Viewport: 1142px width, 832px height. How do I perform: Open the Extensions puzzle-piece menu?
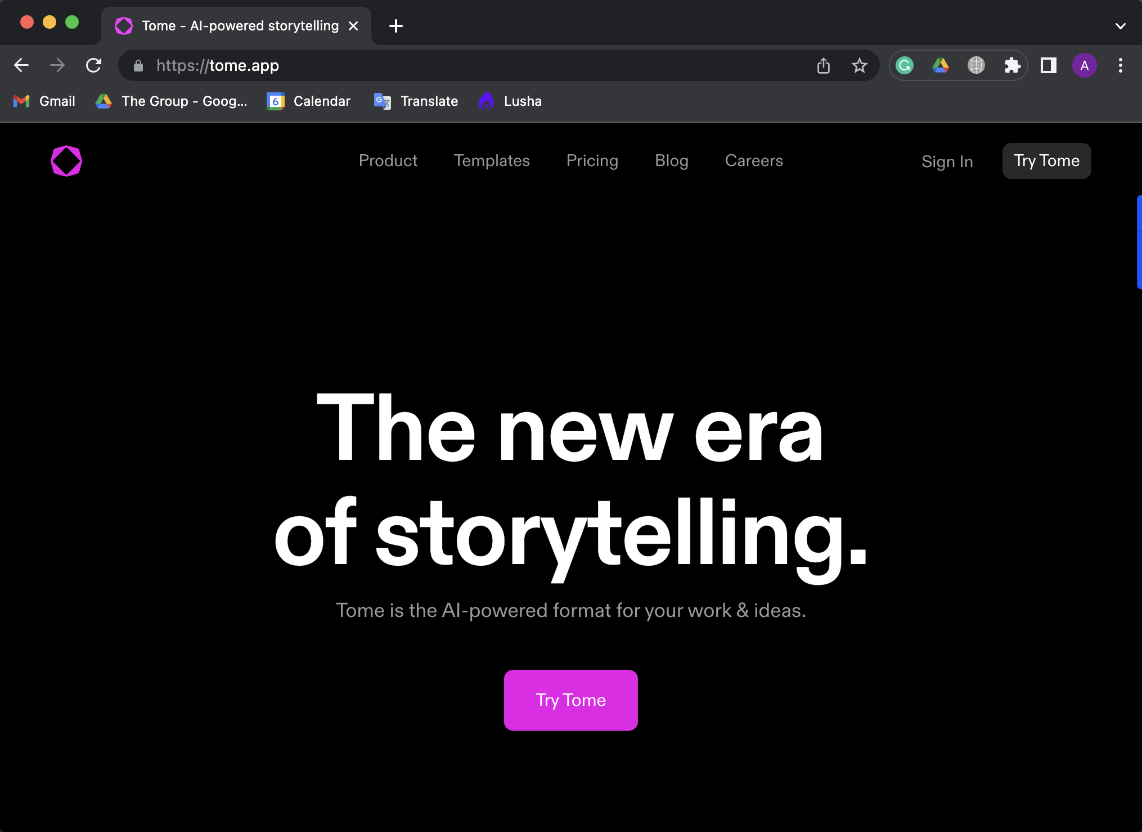1013,65
